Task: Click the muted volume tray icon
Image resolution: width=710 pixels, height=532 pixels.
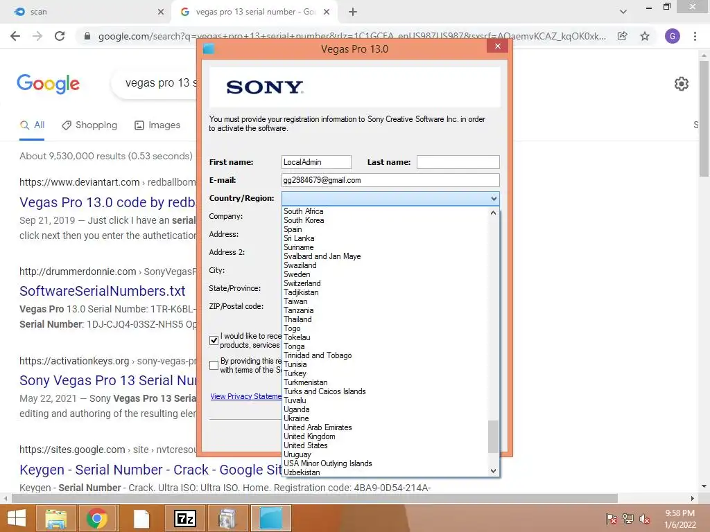Action: click(x=645, y=519)
